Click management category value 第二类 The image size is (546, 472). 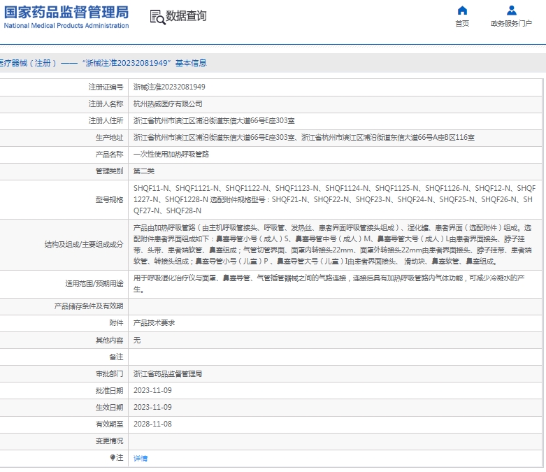[144, 171]
